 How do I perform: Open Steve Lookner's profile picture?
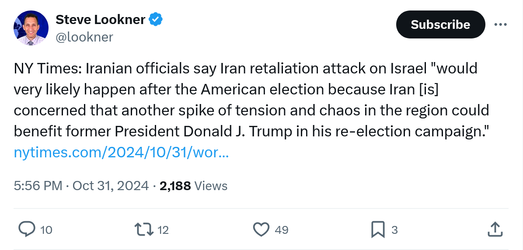click(x=31, y=27)
